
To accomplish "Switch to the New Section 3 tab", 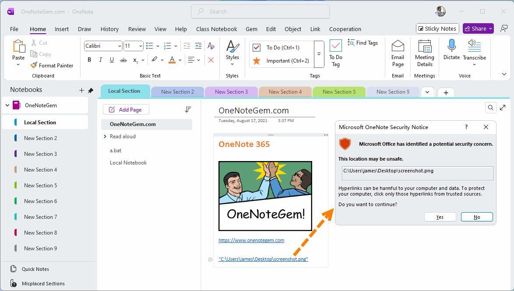I will (231, 91).
